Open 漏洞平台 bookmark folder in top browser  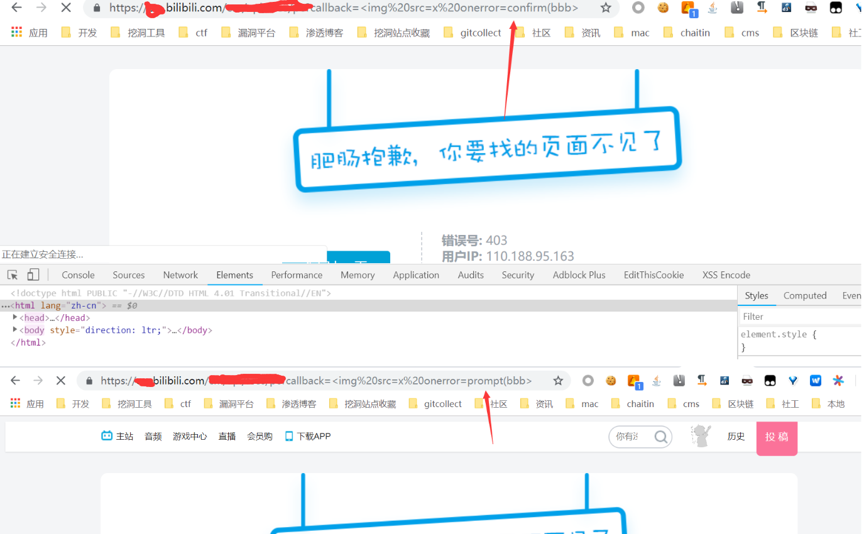coord(248,33)
